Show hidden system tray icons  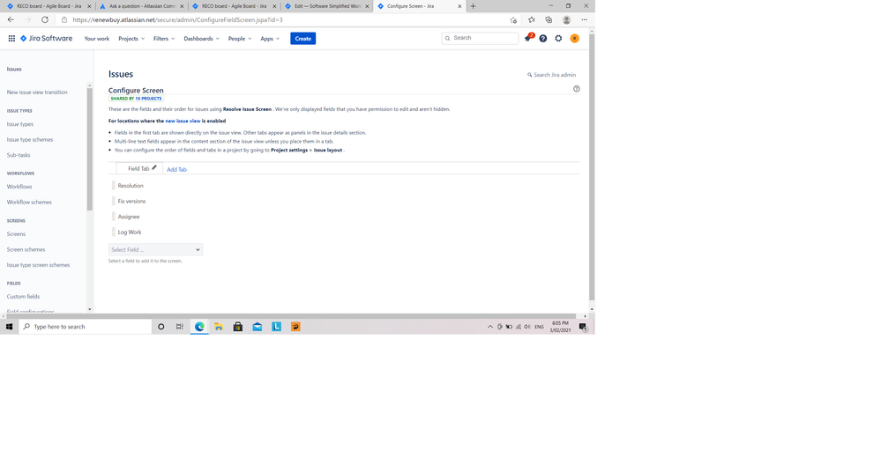[490, 327]
